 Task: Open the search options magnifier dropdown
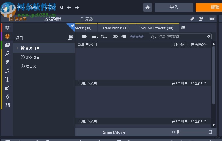pos(153,37)
